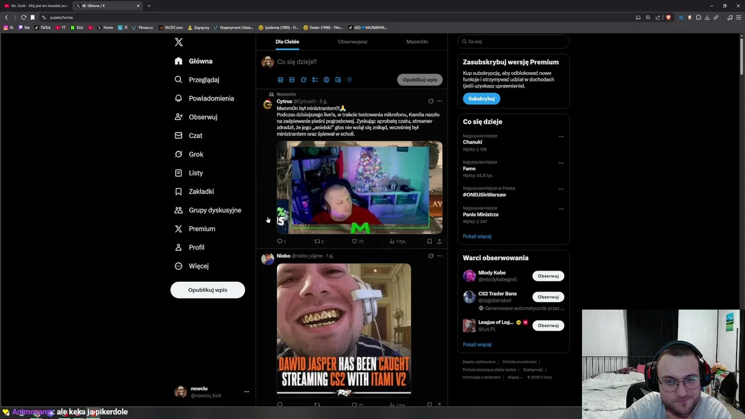Open the browser extensions puzzle icon
Image resolution: width=745 pixels, height=419 pixels.
[x=698, y=17]
